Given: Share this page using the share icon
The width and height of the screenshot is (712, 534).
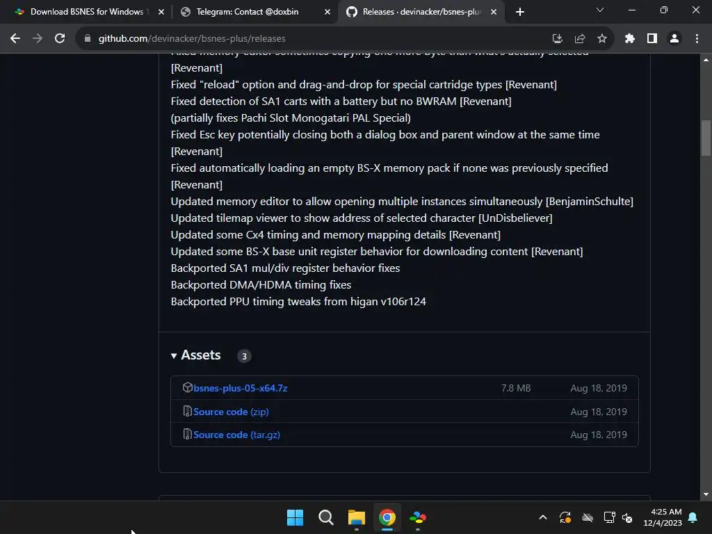Looking at the screenshot, I should [x=580, y=39].
